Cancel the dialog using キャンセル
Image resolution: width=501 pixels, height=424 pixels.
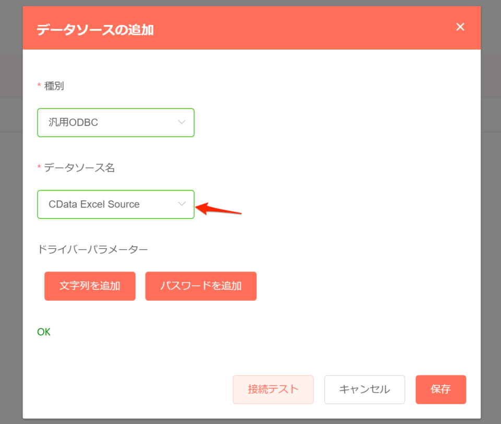(x=364, y=390)
